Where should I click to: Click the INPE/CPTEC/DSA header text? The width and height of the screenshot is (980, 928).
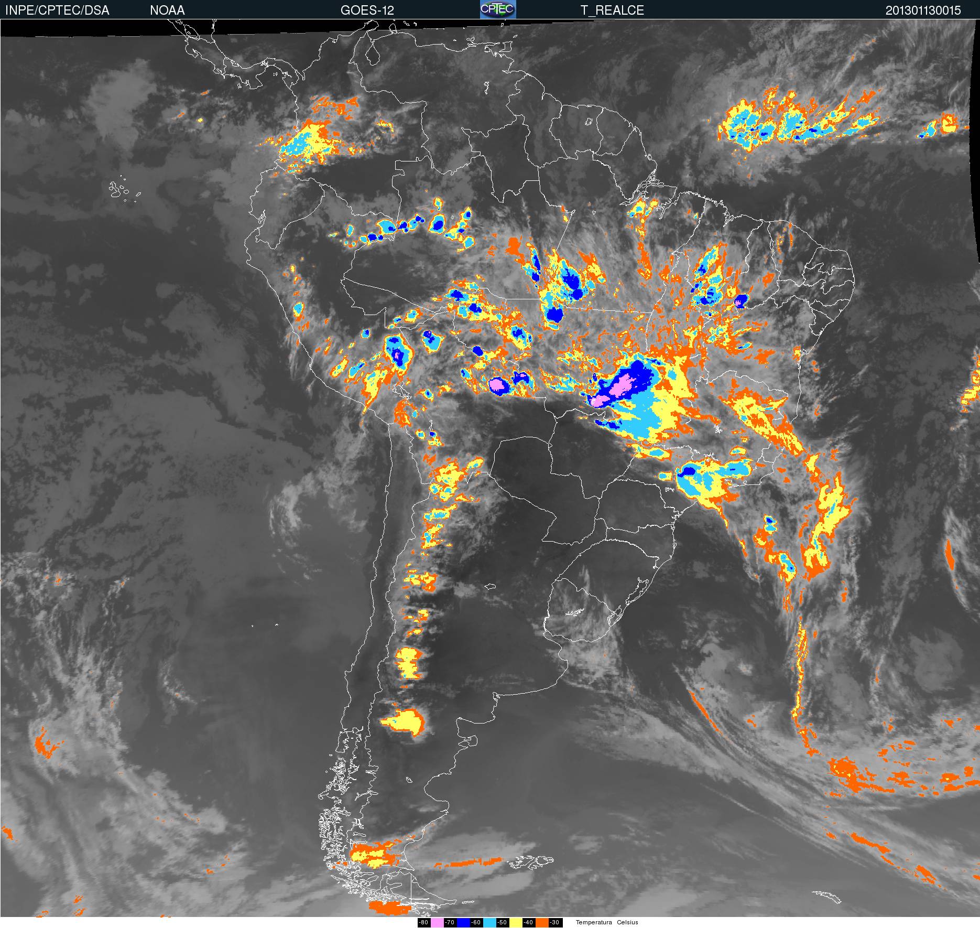(x=57, y=10)
